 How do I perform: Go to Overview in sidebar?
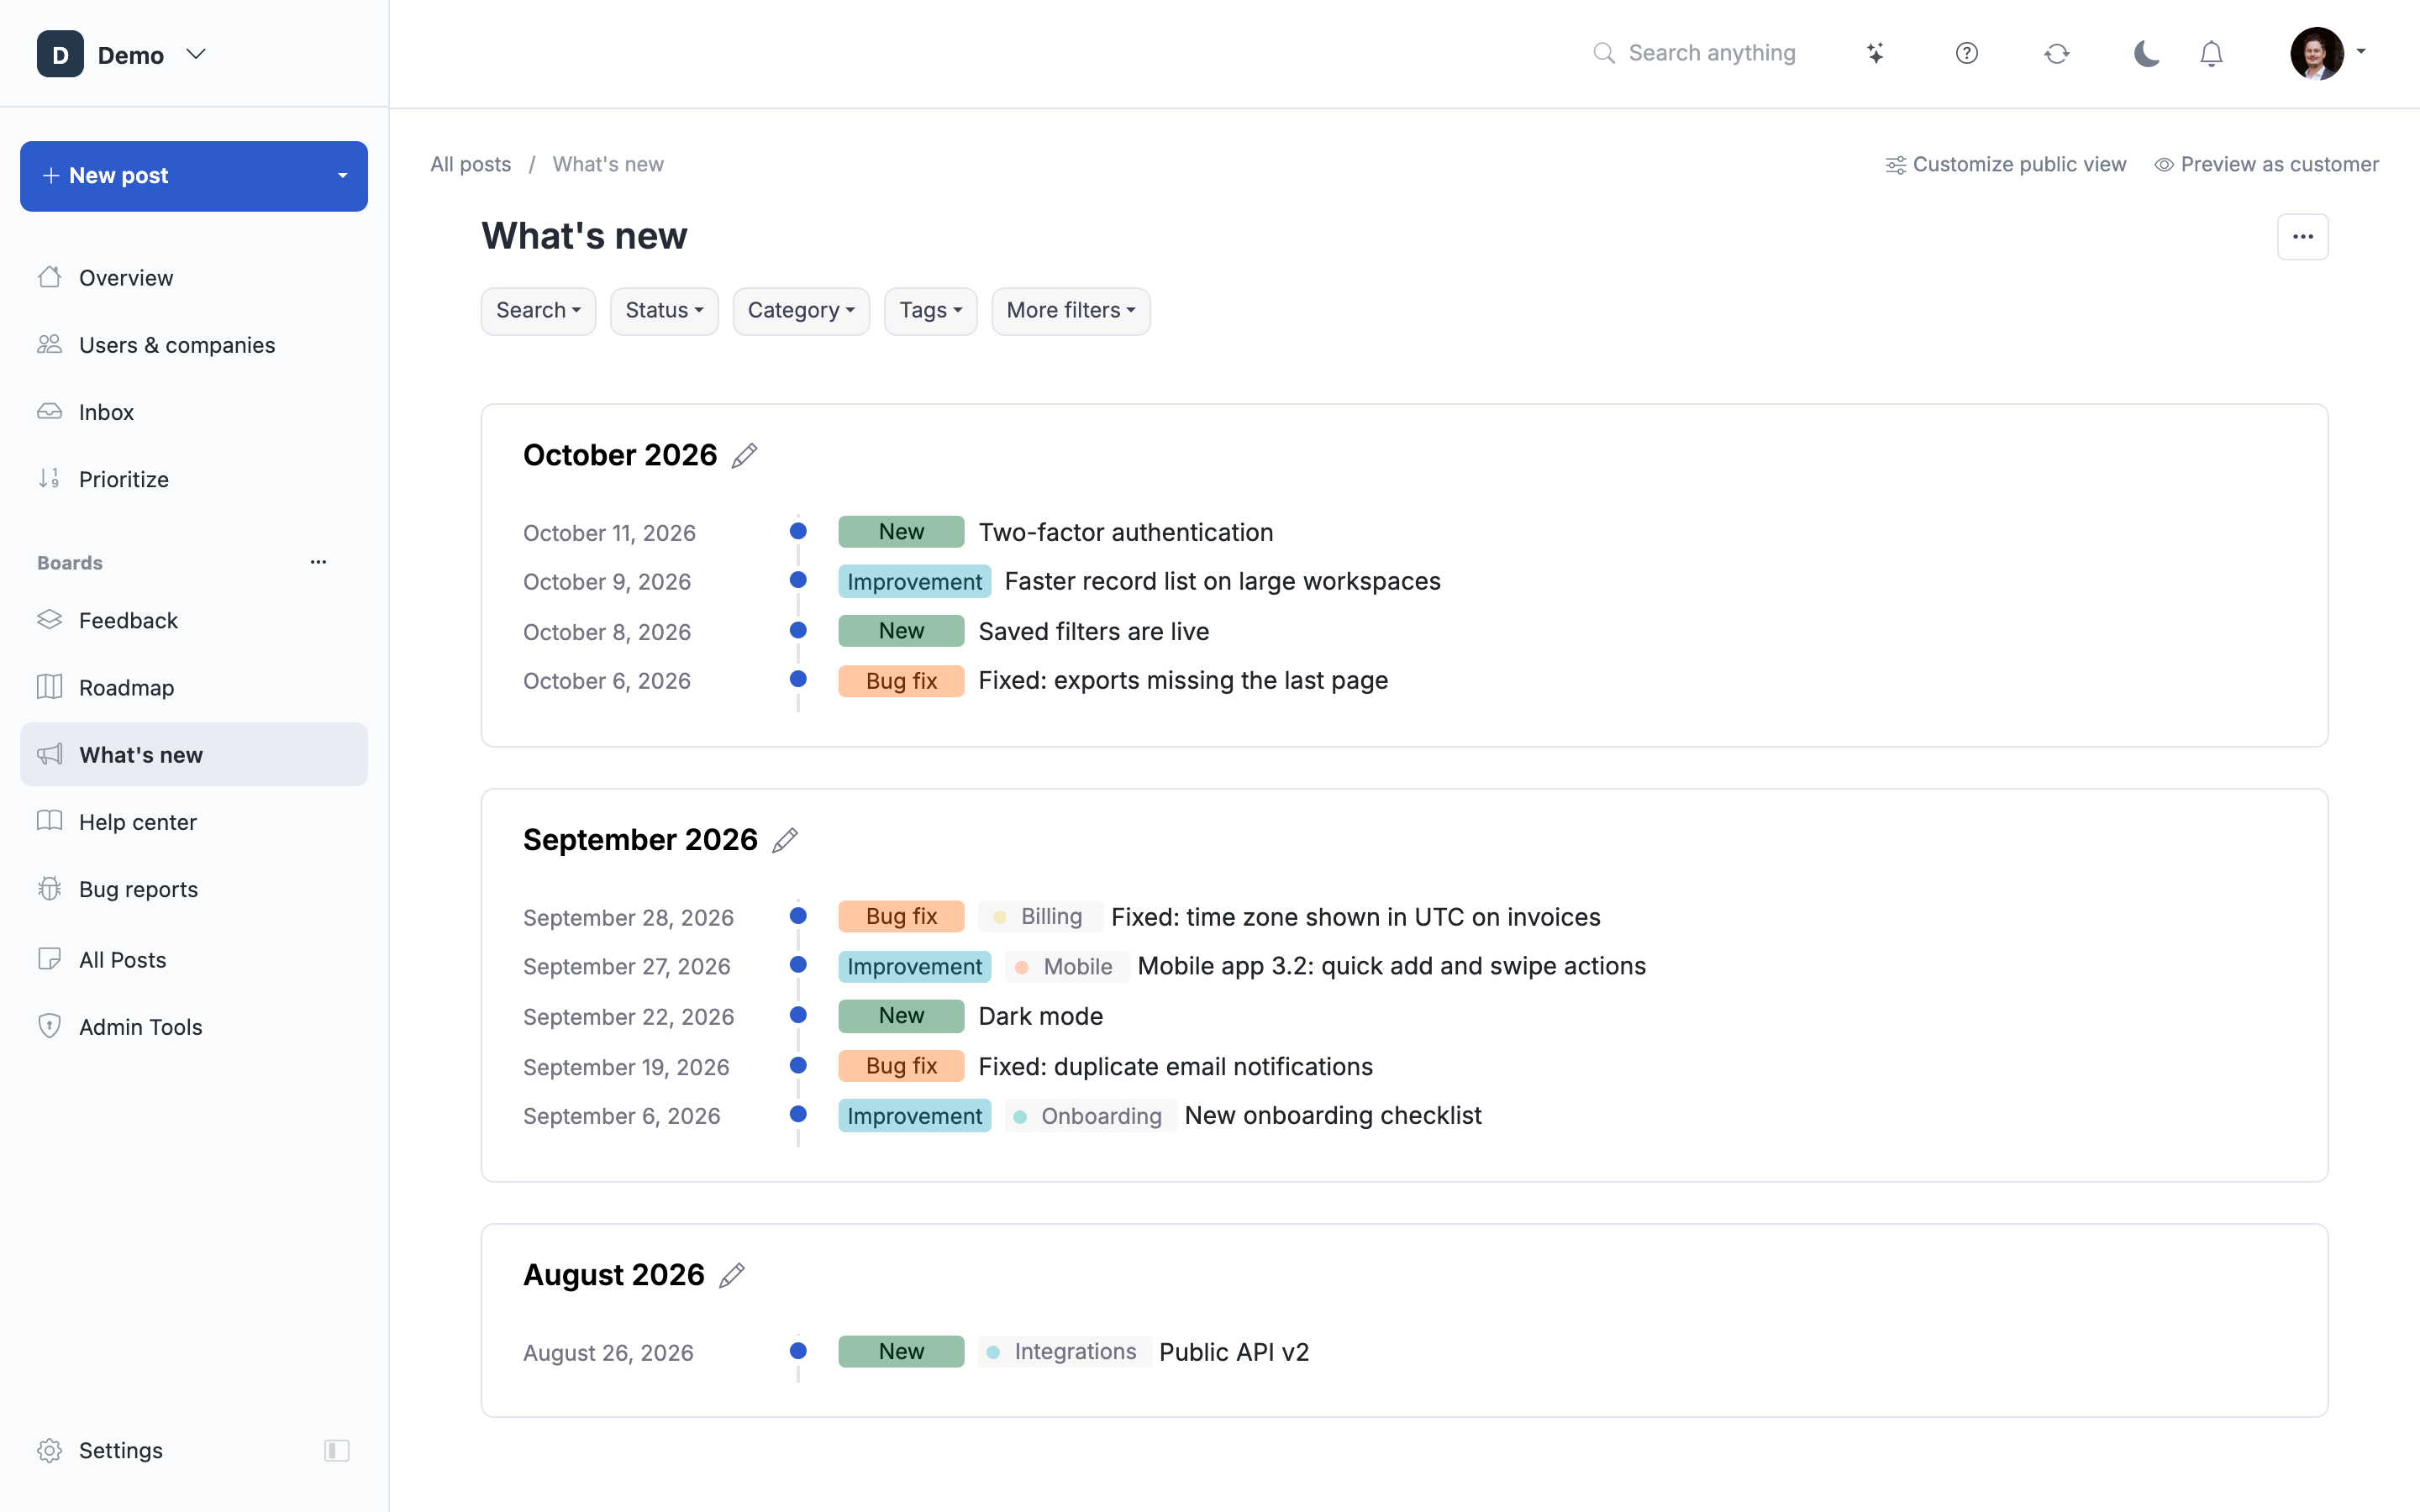coord(194,278)
